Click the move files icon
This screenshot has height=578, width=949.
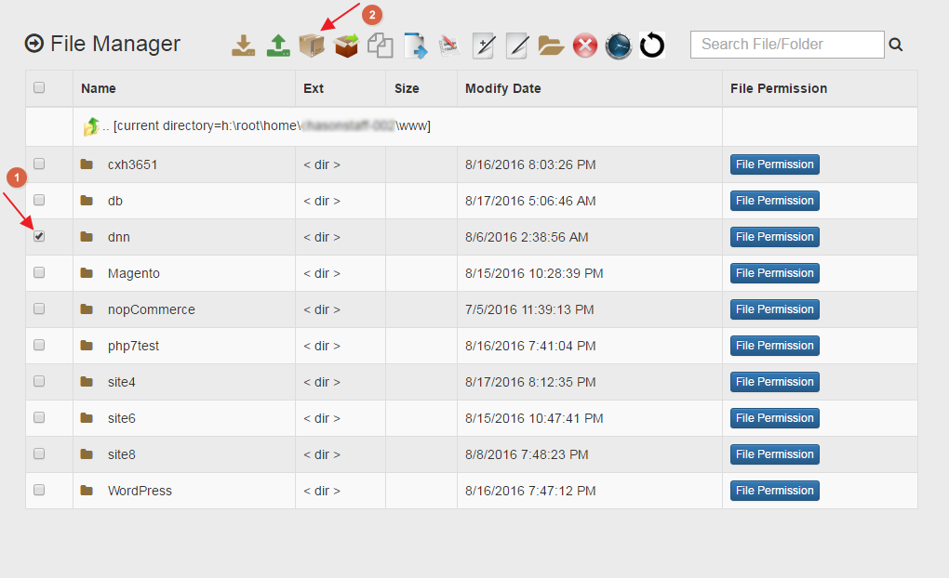click(415, 44)
